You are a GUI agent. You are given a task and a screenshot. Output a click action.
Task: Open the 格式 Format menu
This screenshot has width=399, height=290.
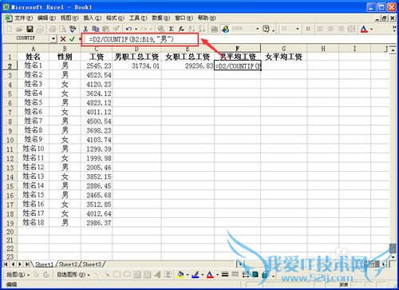click(x=115, y=18)
